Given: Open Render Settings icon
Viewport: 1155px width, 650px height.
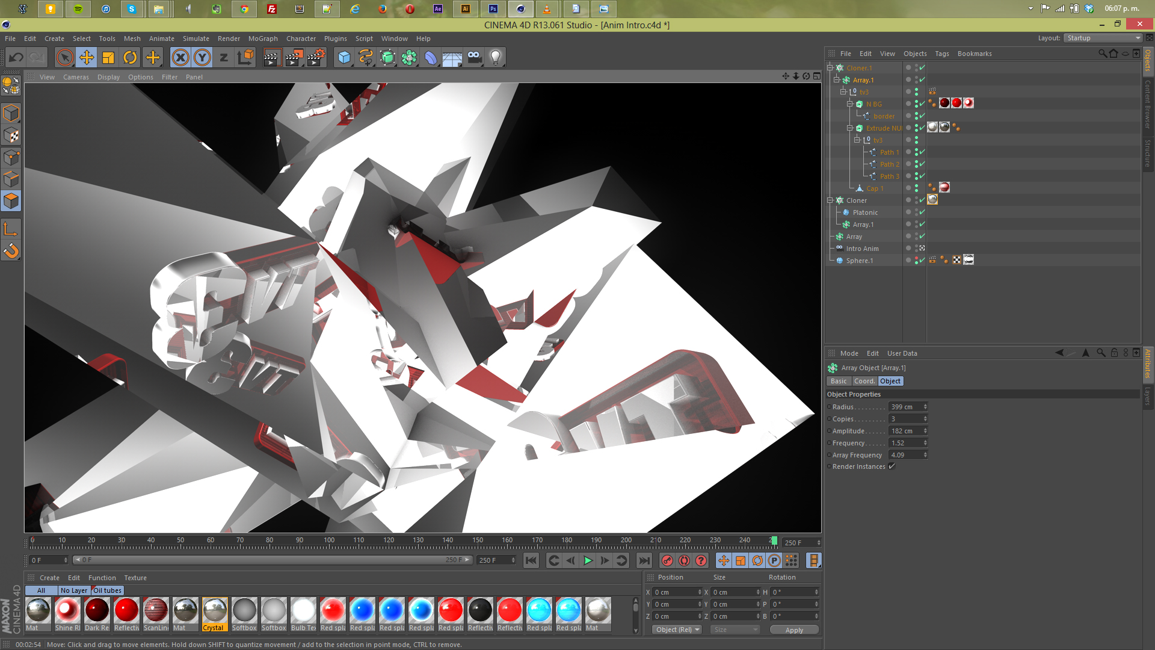Looking at the screenshot, I should pos(316,58).
